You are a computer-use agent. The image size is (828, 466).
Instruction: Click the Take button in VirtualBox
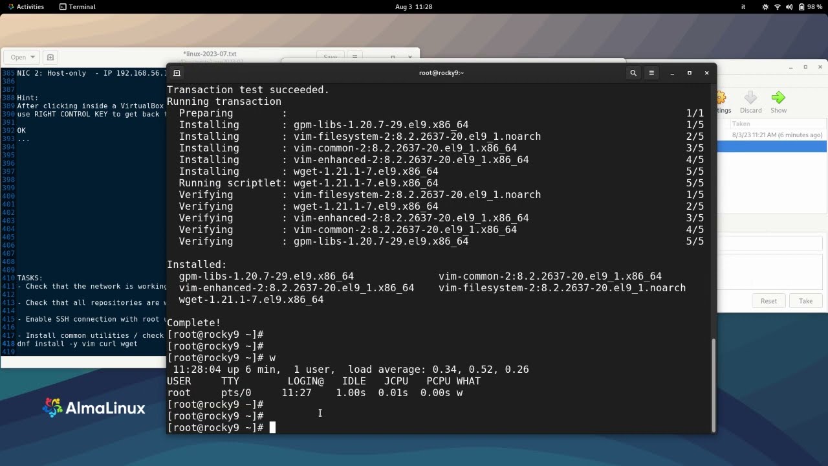click(805, 301)
